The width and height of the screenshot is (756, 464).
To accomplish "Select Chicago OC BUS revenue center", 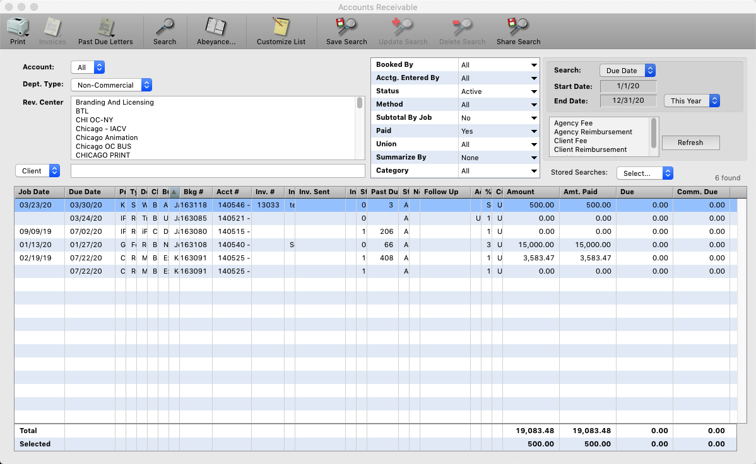I will tap(103, 146).
